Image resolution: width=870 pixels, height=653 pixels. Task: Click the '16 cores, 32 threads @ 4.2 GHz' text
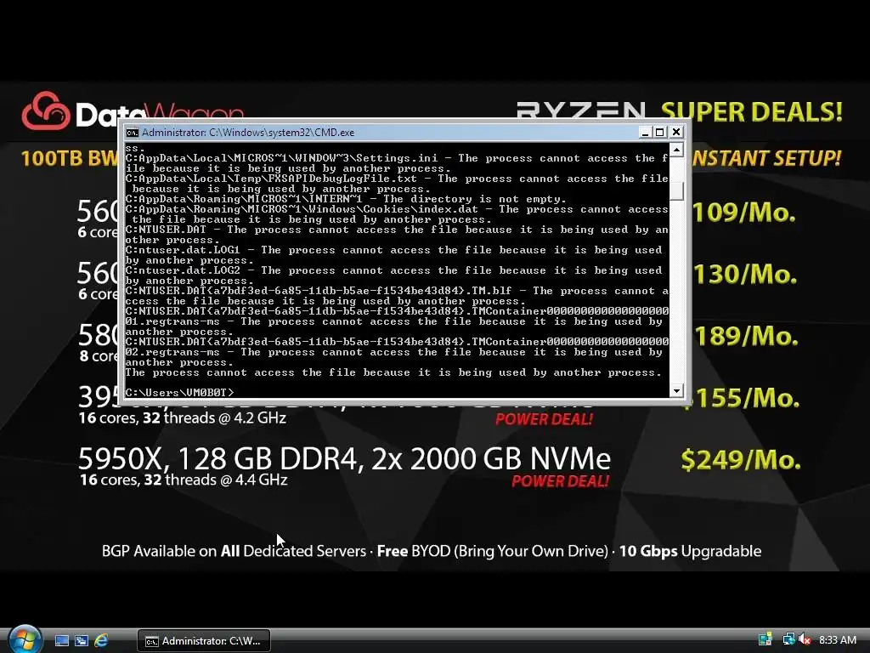(182, 417)
